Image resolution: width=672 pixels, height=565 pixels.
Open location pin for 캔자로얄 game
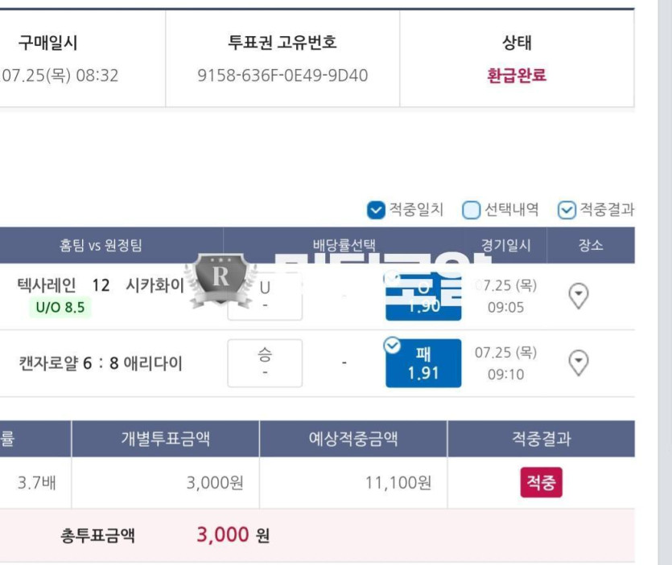(x=578, y=363)
